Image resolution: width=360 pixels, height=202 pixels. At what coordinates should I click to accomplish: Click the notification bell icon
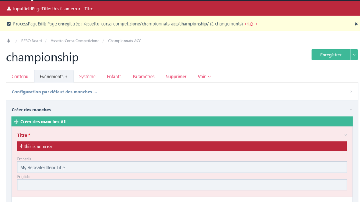coord(251,24)
